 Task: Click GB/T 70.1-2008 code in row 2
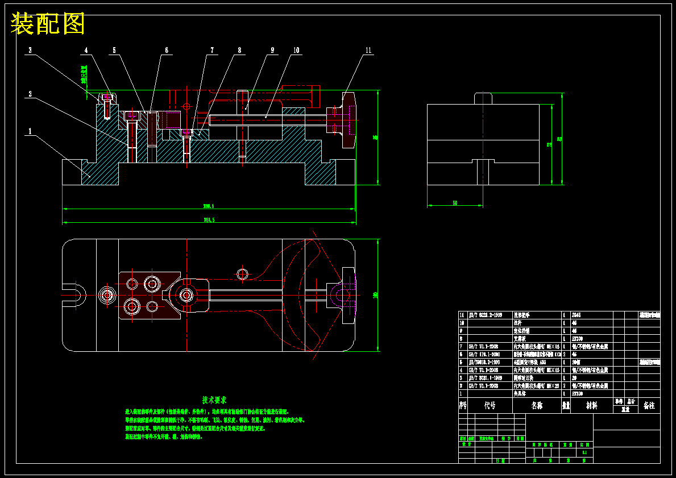483,386
